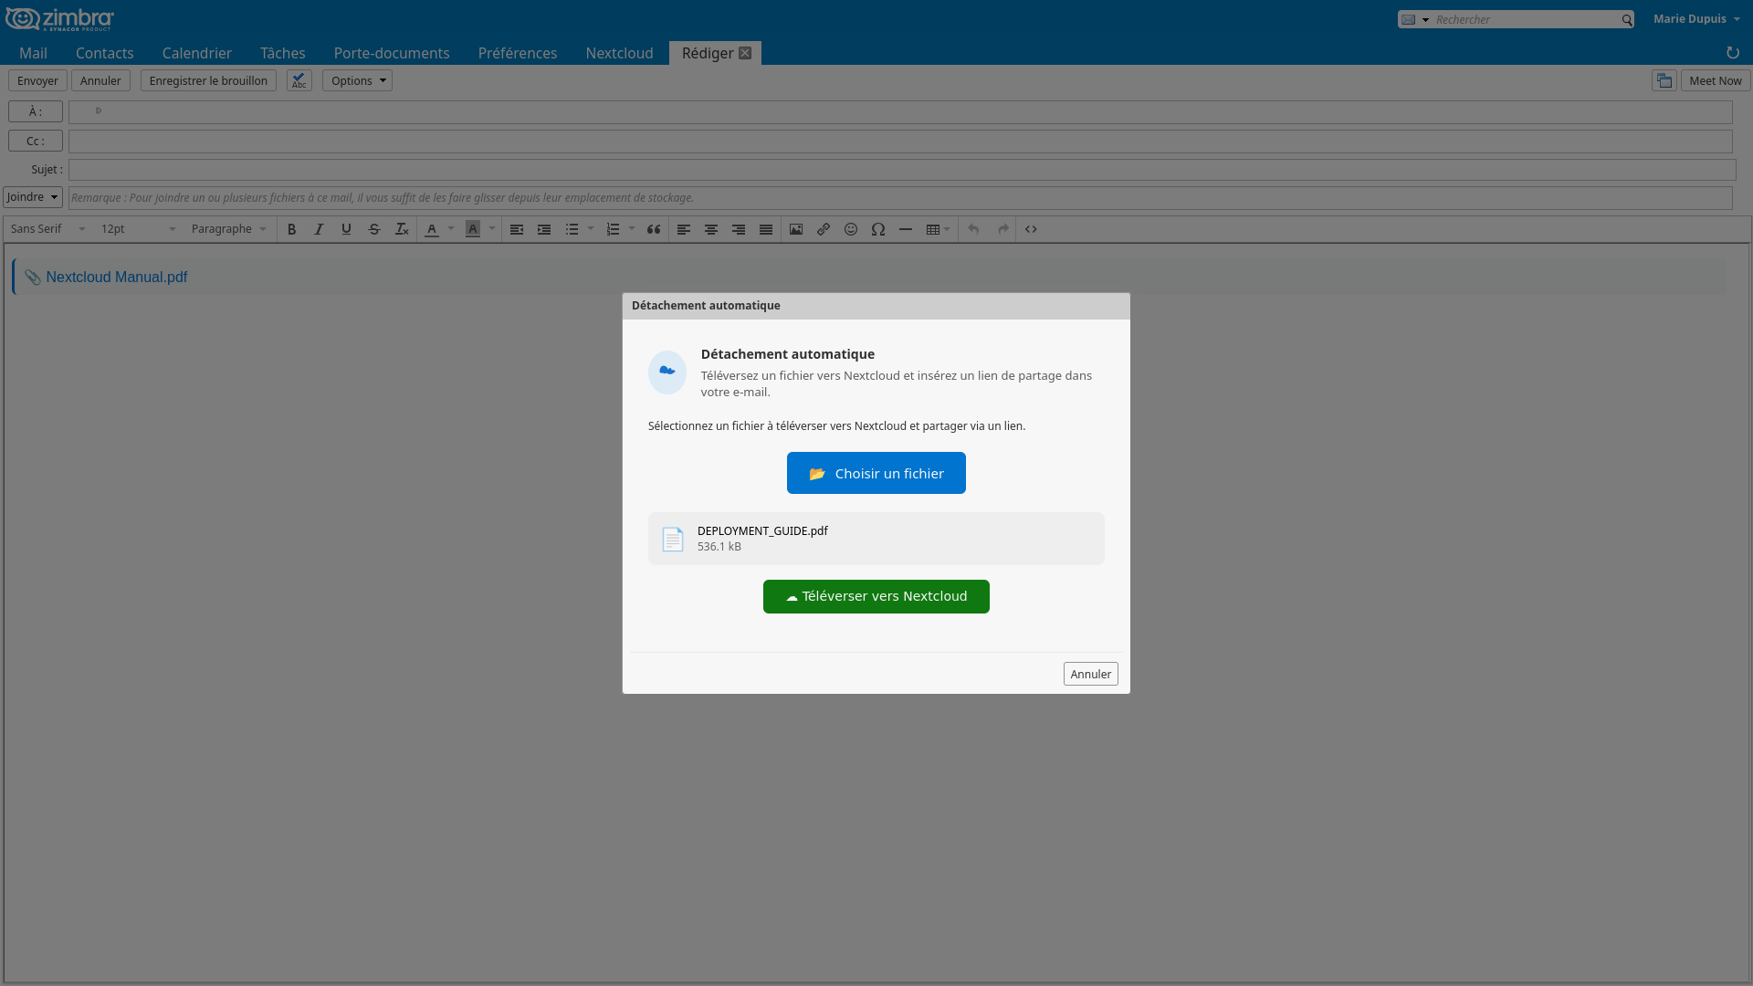Clear text formatting with the remove format icon
This screenshot has height=986, width=1753.
click(x=402, y=229)
